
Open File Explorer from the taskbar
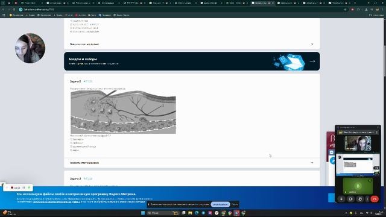click(x=190, y=213)
